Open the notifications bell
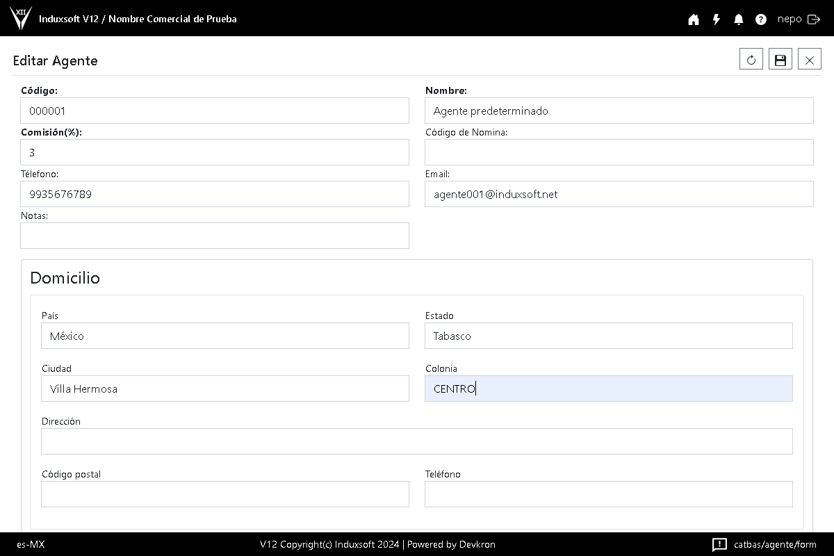This screenshot has height=556, width=834. click(x=739, y=19)
